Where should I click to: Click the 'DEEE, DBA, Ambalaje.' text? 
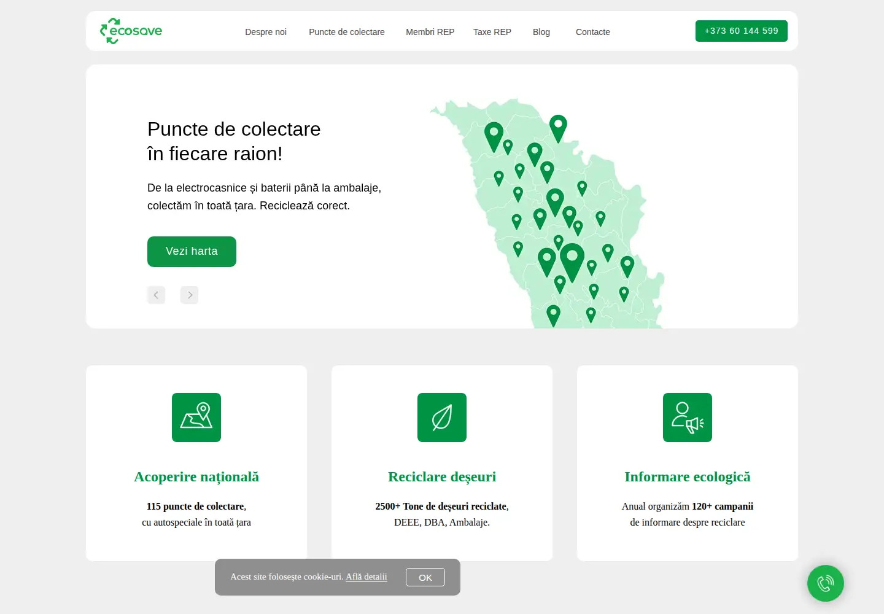pyautogui.click(x=442, y=523)
